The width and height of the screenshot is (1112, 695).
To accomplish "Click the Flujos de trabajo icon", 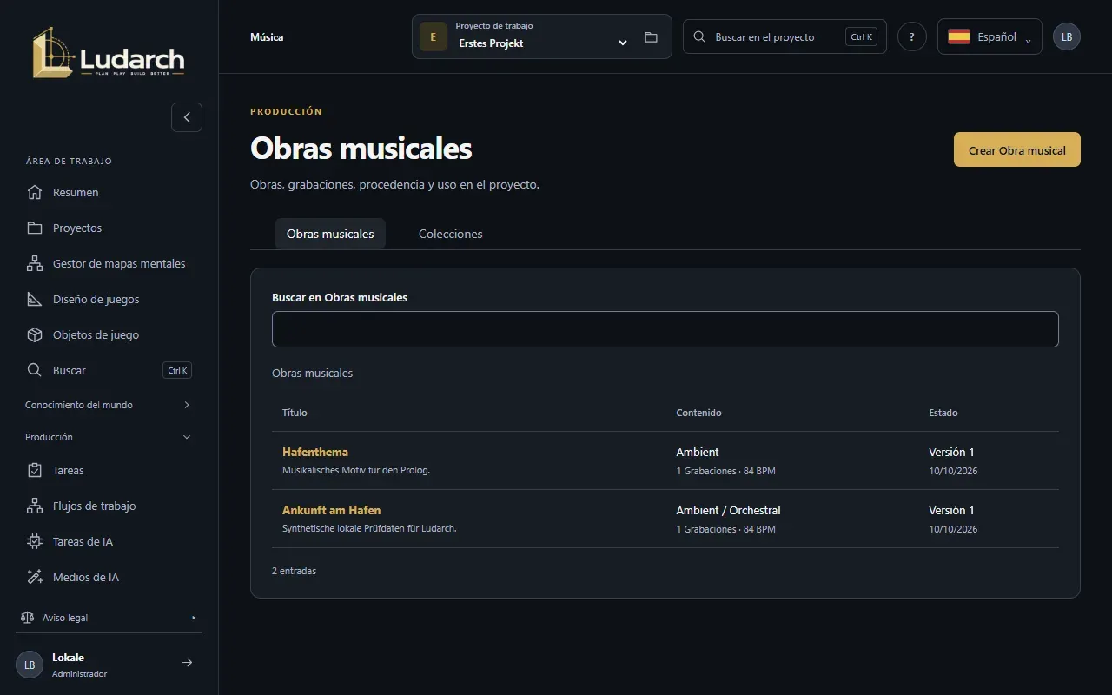I will [35, 506].
